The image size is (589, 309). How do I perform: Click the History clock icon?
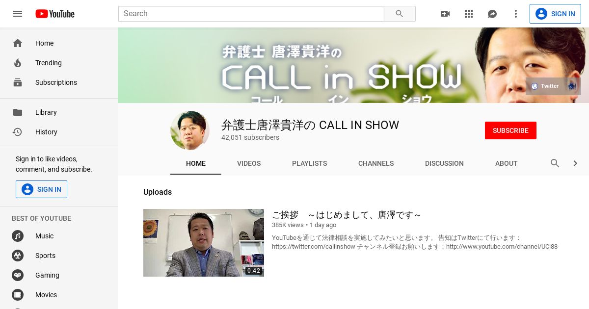tap(18, 132)
